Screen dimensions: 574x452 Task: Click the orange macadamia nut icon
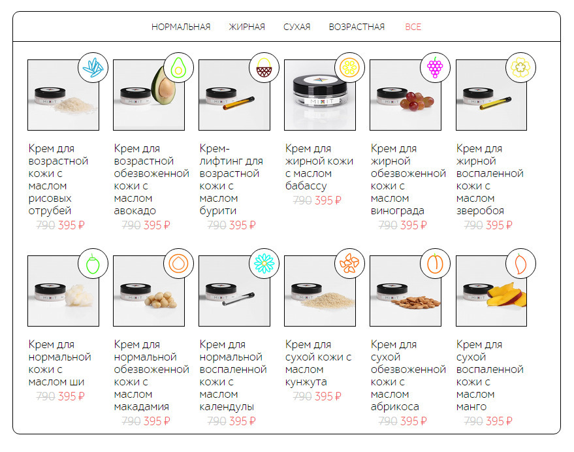point(179,264)
